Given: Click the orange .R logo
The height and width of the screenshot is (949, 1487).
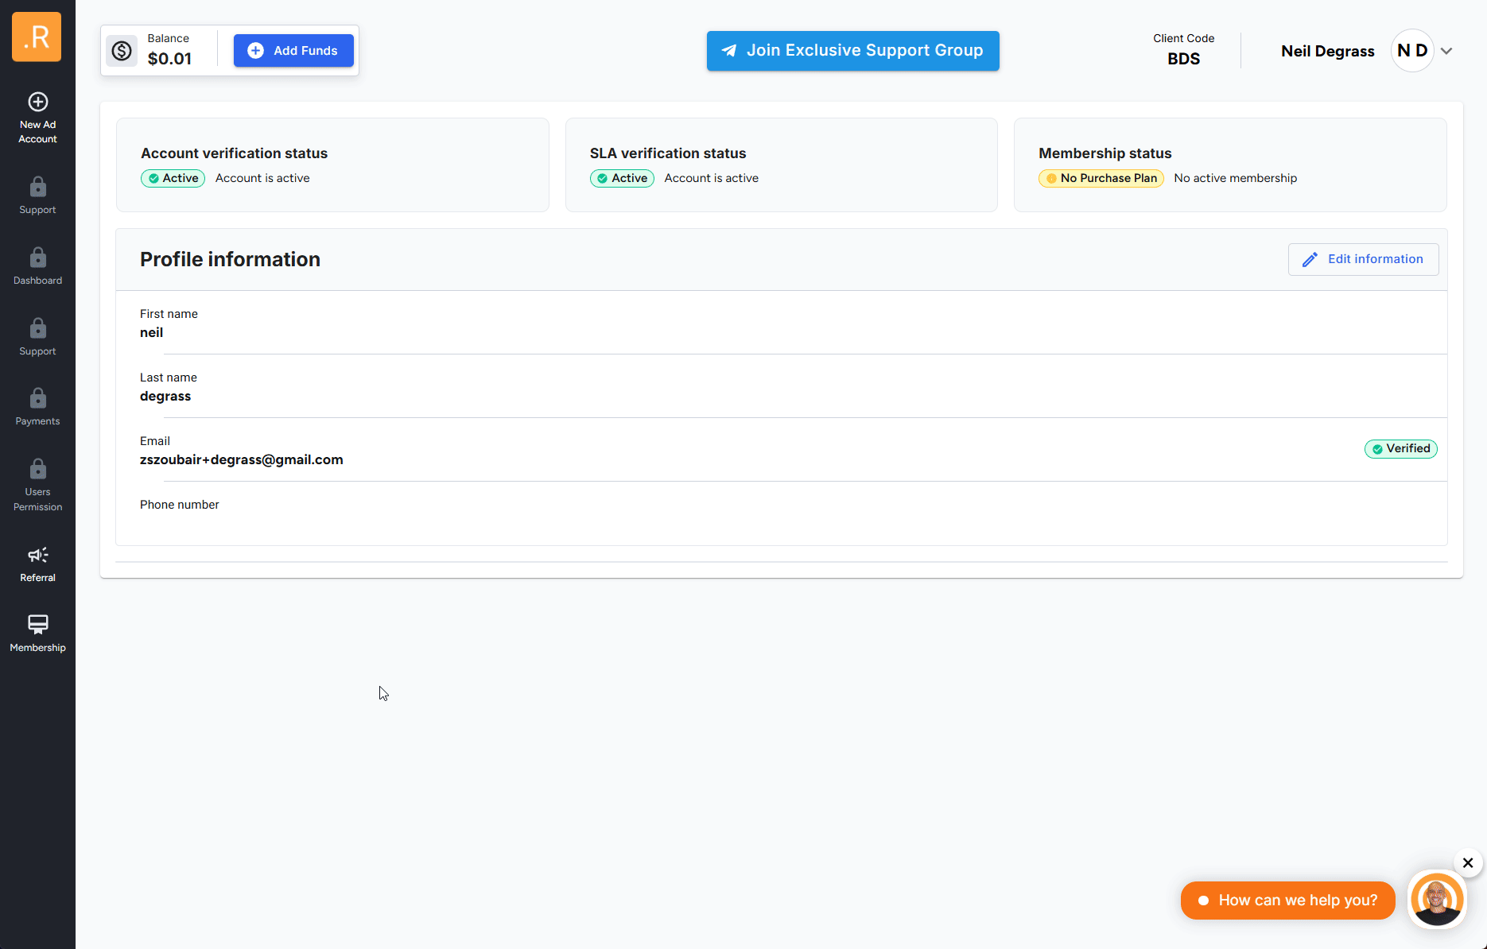Looking at the screenshot, I should (37, 37).
